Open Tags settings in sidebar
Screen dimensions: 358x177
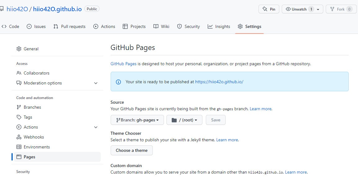coord(57,117)
